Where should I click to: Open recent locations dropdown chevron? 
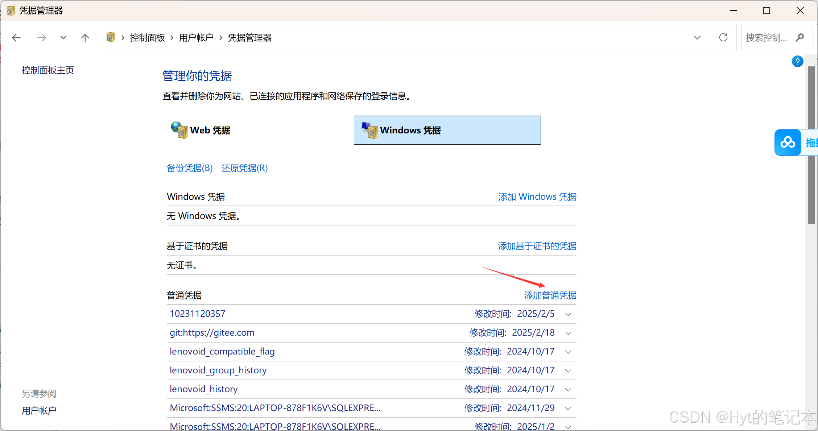click(x=63, y=38)
